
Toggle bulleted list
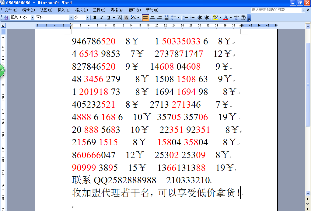click(193, 18)
